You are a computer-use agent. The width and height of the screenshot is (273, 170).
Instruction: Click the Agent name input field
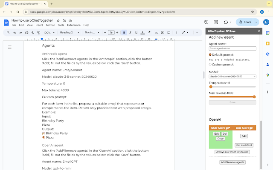[x=232, y=48]
